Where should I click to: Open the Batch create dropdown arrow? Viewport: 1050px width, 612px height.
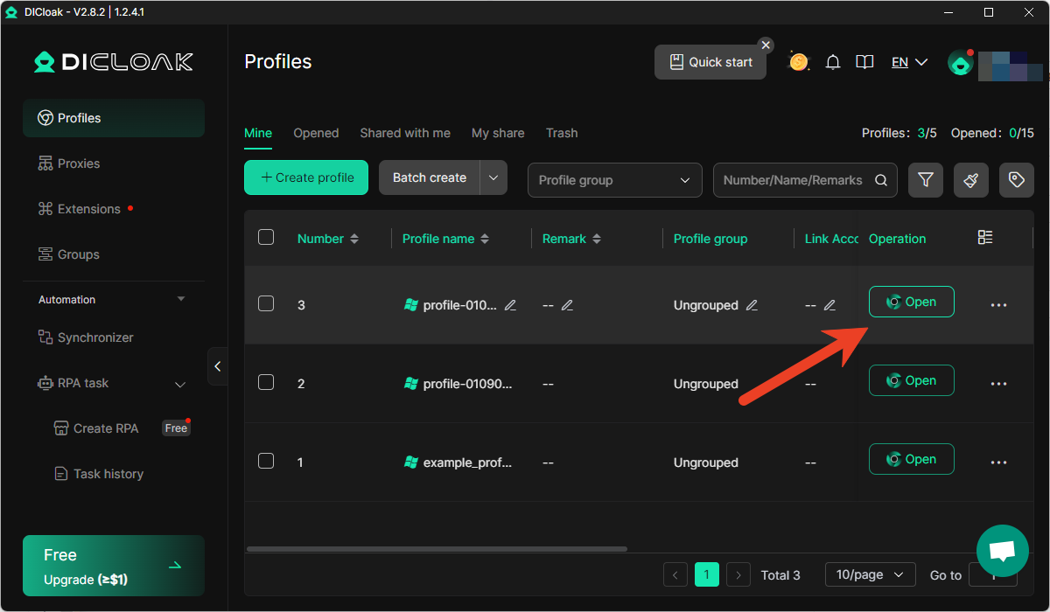[493, 177]
